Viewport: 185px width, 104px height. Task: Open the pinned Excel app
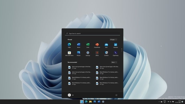[x=88, y=45]
